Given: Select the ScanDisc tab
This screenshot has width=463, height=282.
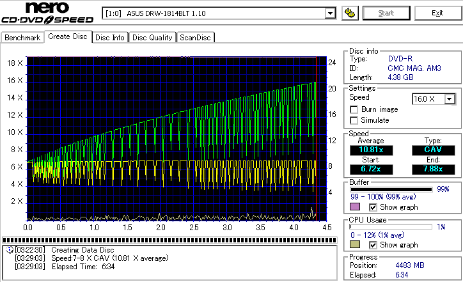Looking at the screenshot, I should [x=196, y=38].
